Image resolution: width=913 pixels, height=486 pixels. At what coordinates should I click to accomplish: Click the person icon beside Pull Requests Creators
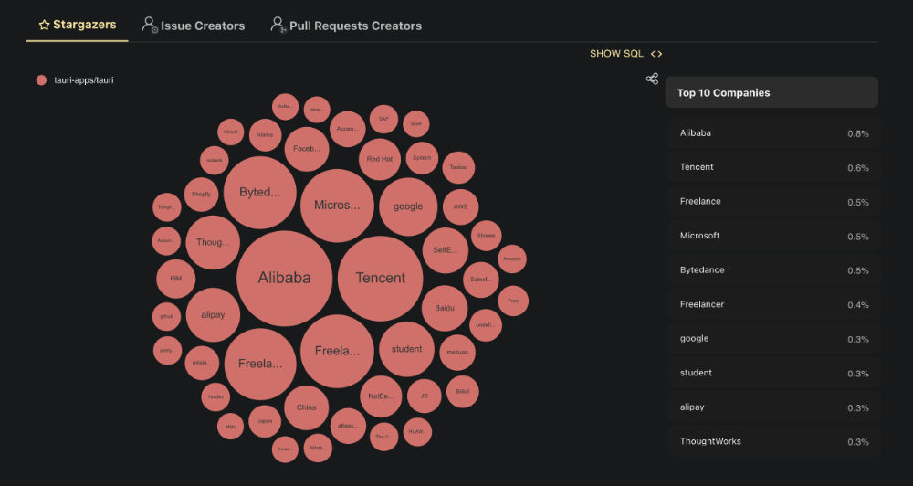click(x=278, y=25)
